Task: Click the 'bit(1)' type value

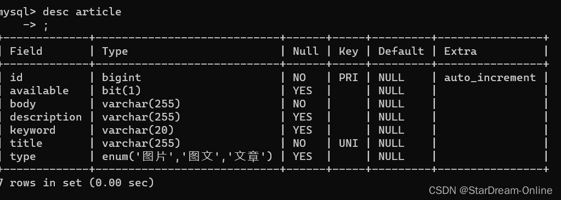Action: point(121,90)
